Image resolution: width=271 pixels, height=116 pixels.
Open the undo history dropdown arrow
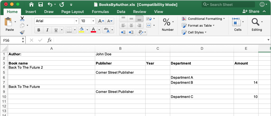(55, 4)
